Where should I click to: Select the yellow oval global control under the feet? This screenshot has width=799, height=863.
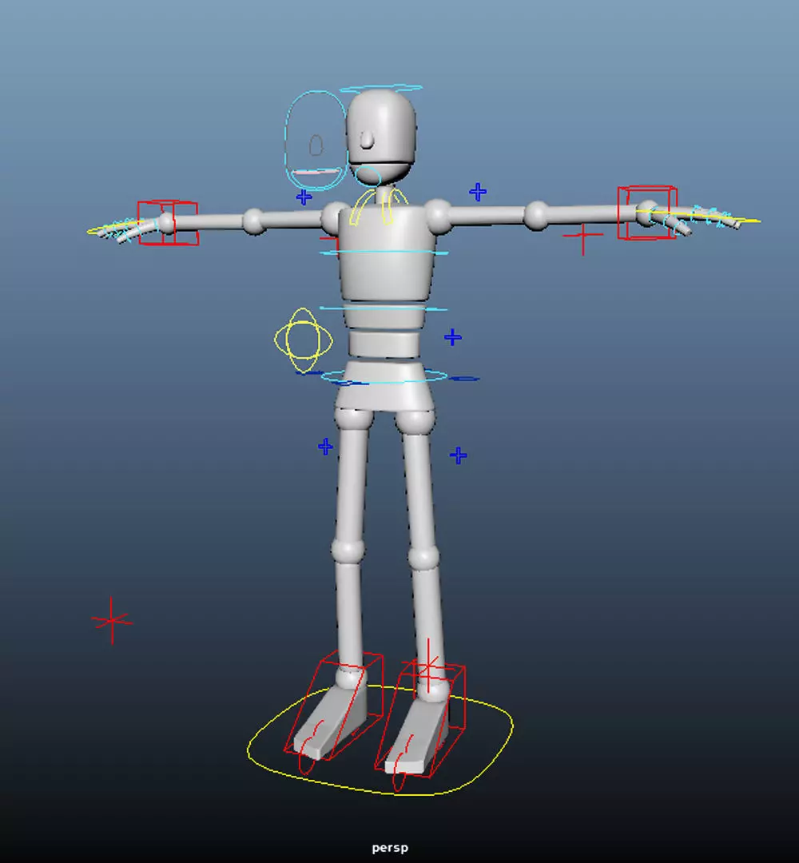click(x=380, y=739)
